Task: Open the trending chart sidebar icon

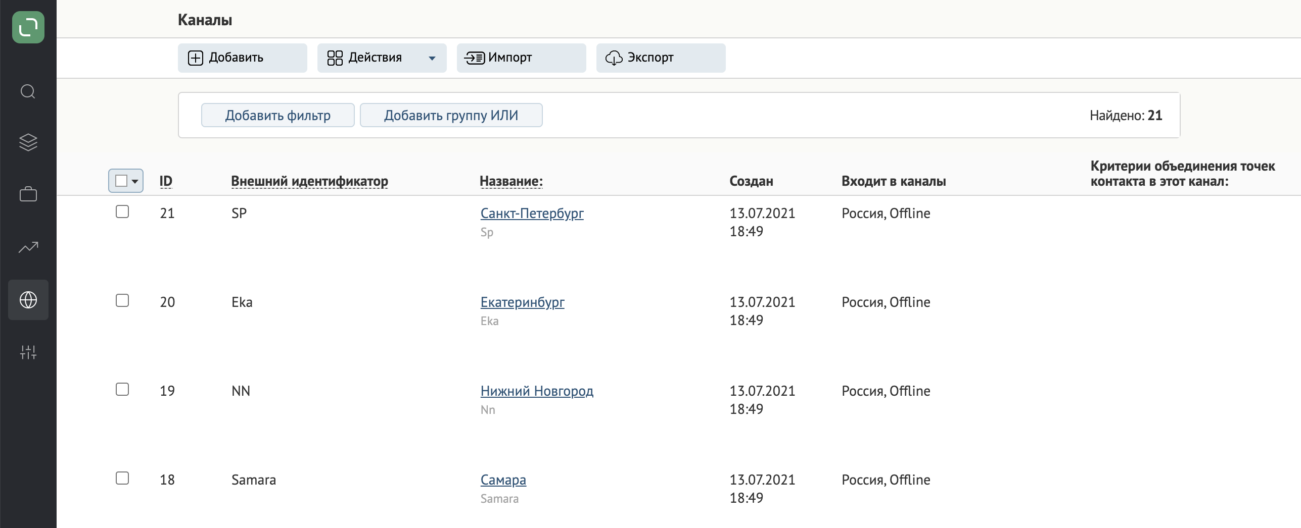Action: (x=28, y=247)
